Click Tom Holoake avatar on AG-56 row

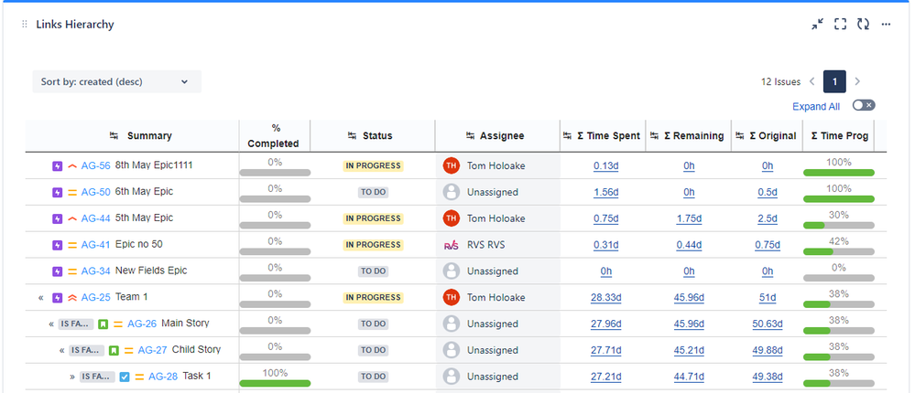click(451, 165)
